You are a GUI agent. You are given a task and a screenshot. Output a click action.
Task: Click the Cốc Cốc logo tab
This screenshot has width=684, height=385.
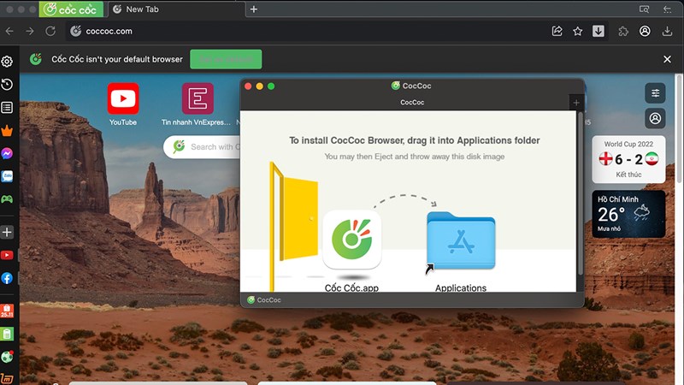pyautogui.click(x=71, y=9)
